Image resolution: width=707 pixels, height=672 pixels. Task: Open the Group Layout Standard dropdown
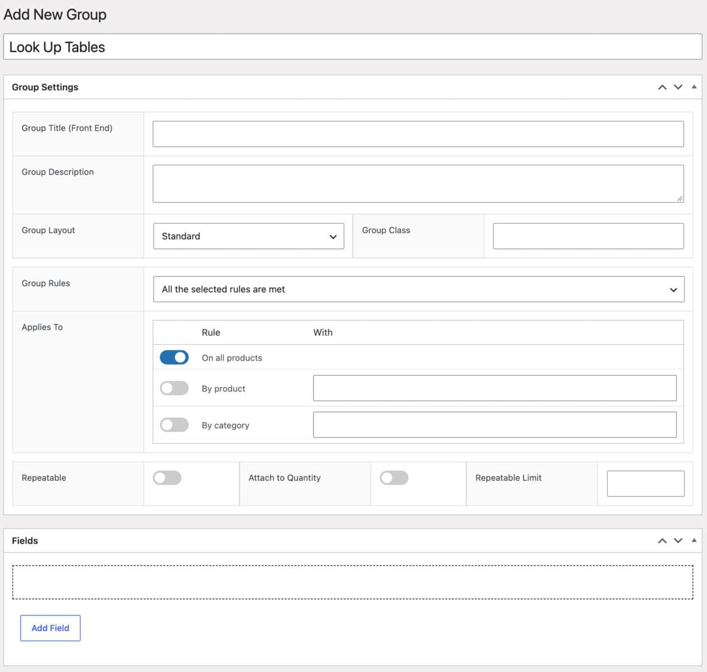tap(249, 236)
